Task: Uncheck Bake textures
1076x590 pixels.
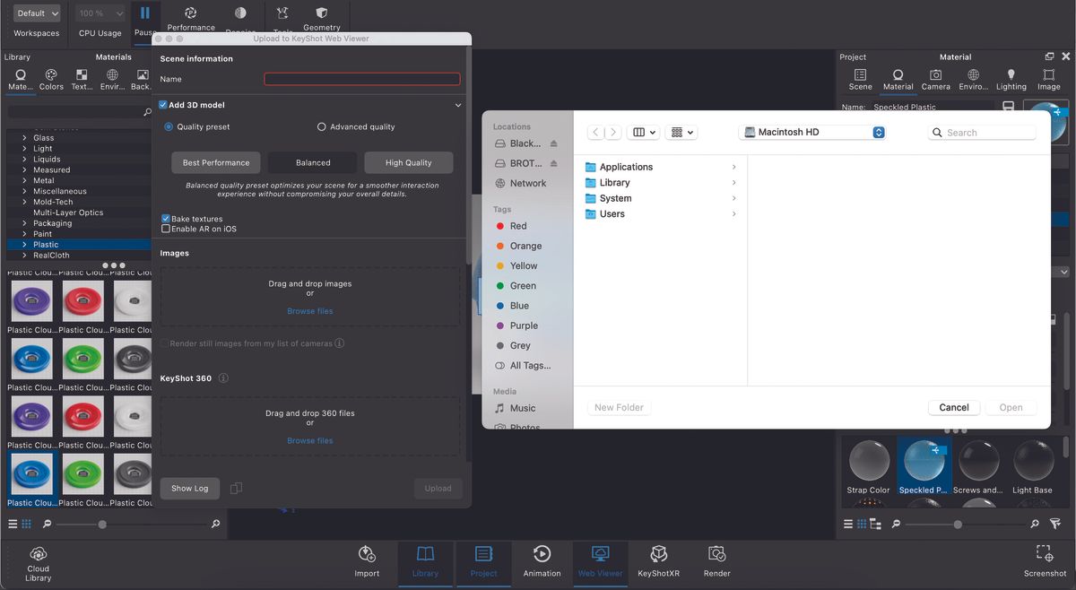Action: click(165, 218)
